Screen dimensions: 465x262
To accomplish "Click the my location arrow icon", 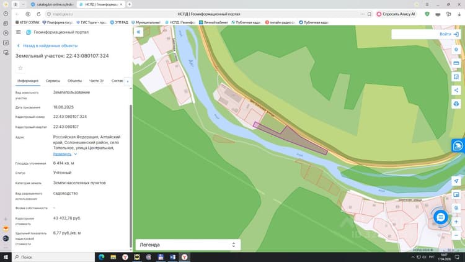I will (x=456, y=181).
